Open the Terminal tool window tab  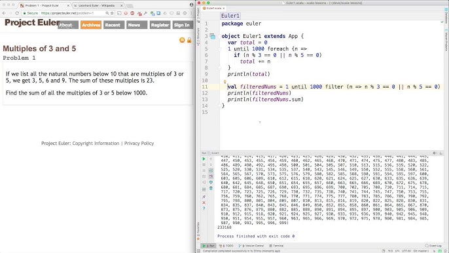pos(277,246)
